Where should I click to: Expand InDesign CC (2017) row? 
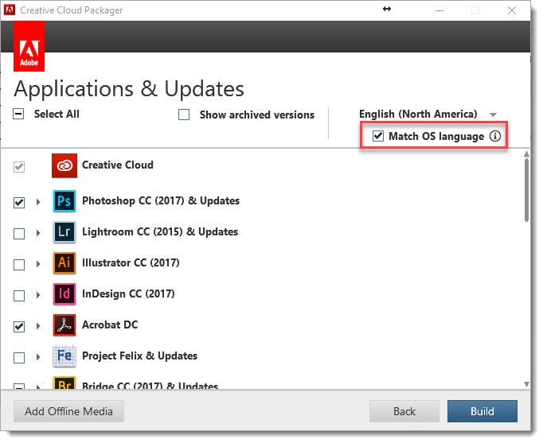click(x=38, y=294)
